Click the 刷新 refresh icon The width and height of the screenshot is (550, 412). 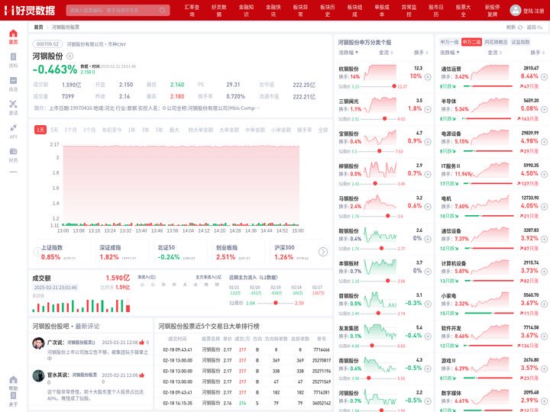coord(520,27)
